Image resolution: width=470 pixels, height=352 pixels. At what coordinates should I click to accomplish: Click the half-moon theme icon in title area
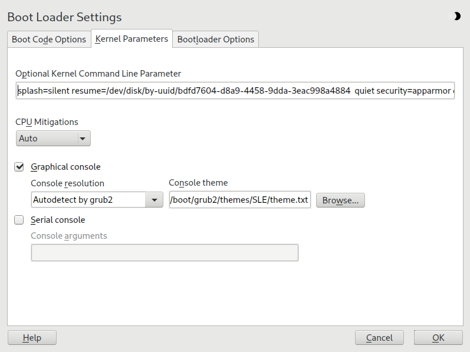pyautogui.click(x=456, y=17)
